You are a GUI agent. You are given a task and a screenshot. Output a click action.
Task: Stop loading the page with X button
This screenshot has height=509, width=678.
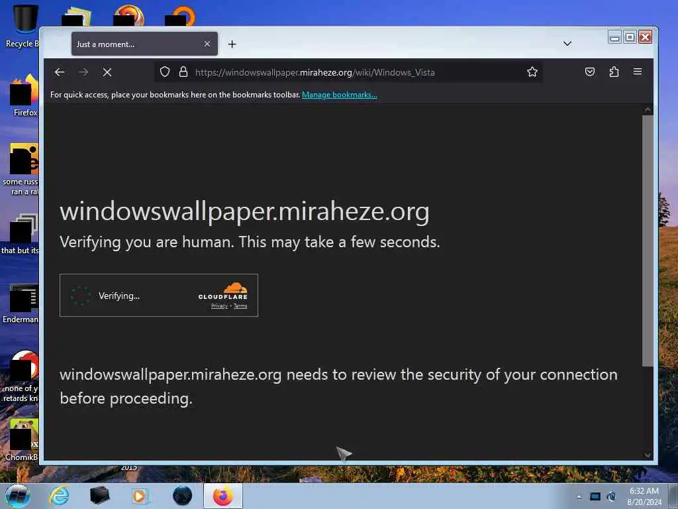click(x=107, y=72)
